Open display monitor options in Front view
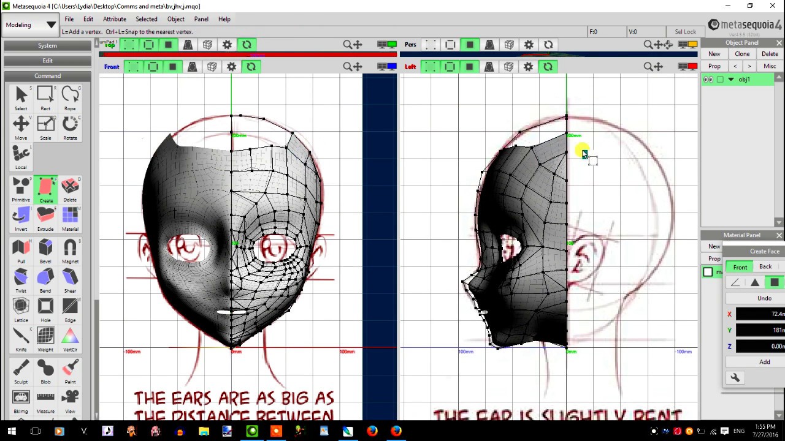 point(387,67)
